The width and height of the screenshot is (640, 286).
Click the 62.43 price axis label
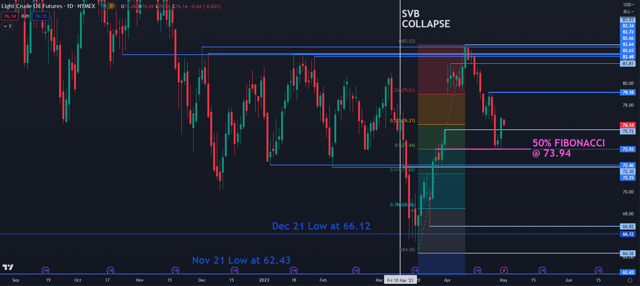628,273
